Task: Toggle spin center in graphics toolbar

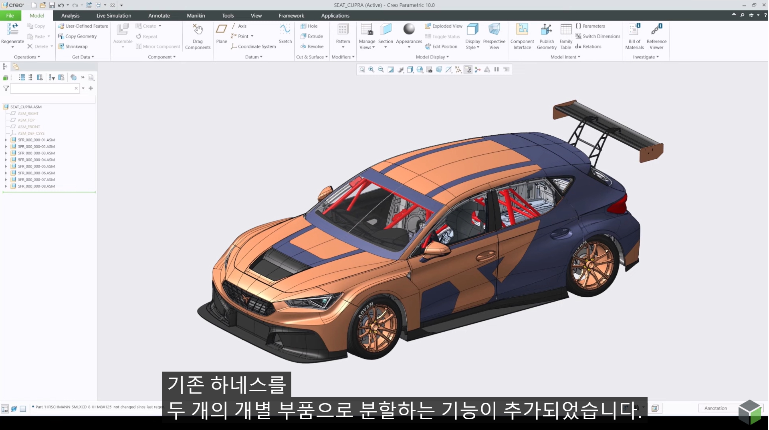Action: coord(477,70)
